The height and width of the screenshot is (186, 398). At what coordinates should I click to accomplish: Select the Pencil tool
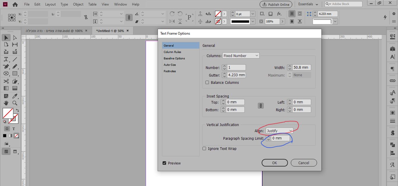click(x=15, y=66)
